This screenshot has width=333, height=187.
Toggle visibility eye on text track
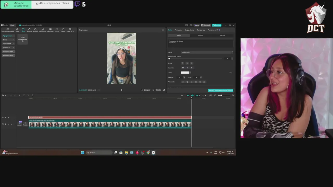(x=9, y=117)
